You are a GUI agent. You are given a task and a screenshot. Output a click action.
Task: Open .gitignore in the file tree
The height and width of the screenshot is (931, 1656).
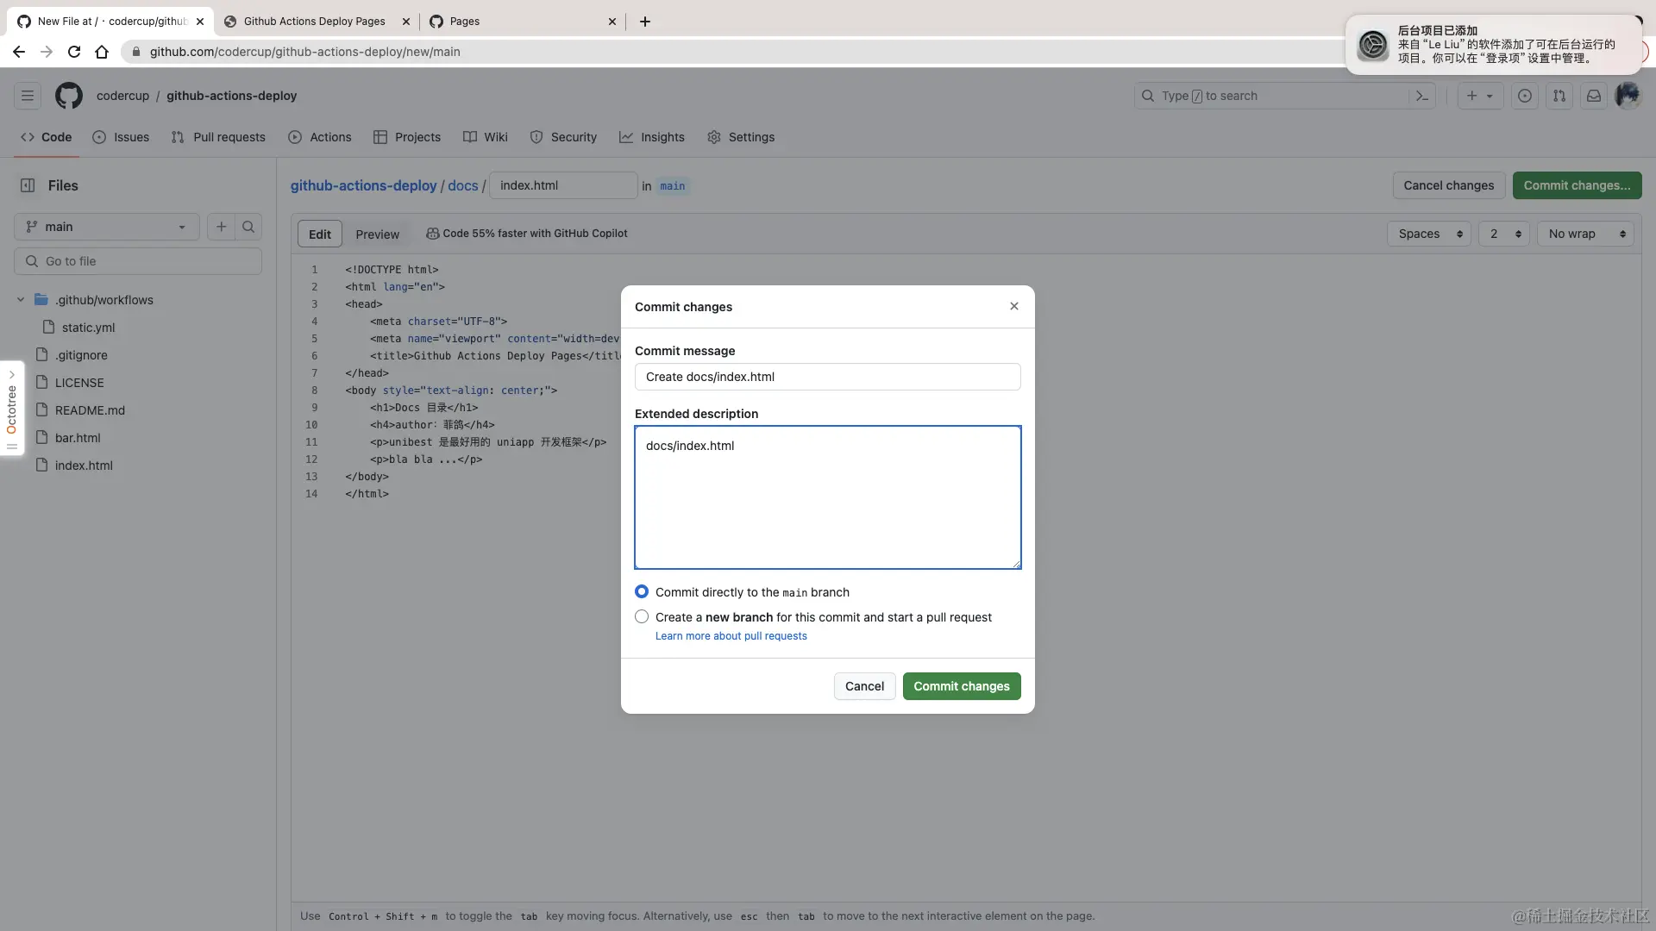click(81, 355)
